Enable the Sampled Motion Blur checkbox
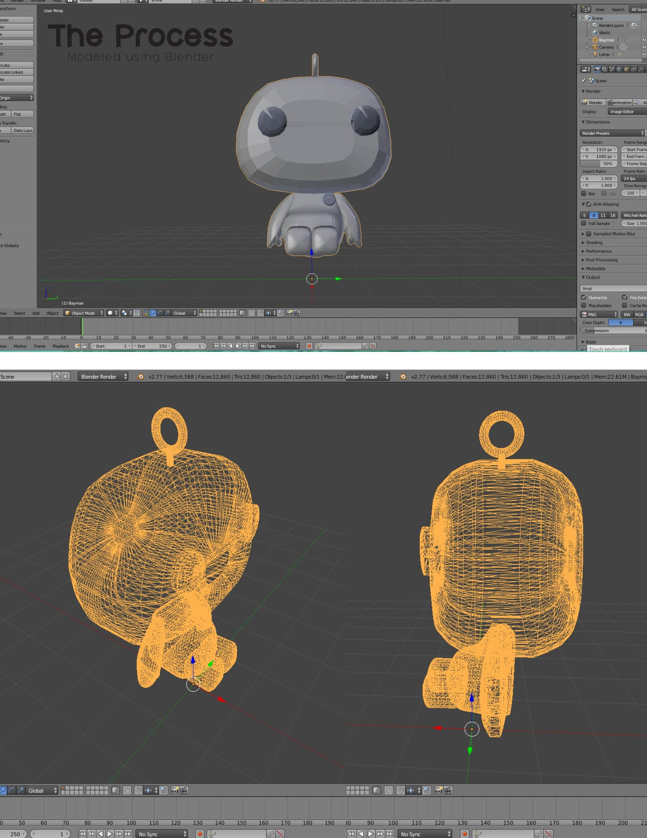 [x=589, y=234]
